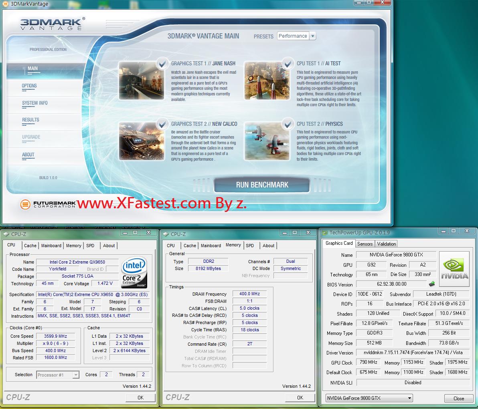Open OPTIONS in 3DMark sidebar

pos(29,86)
